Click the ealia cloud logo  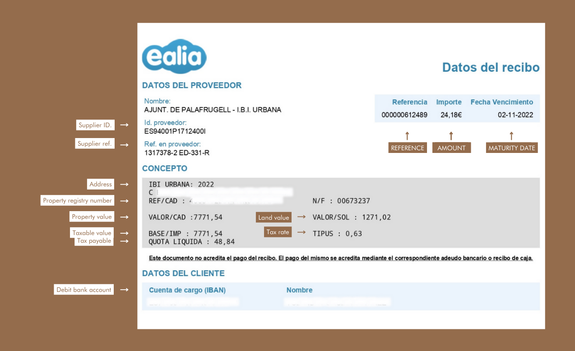(174, 57)
